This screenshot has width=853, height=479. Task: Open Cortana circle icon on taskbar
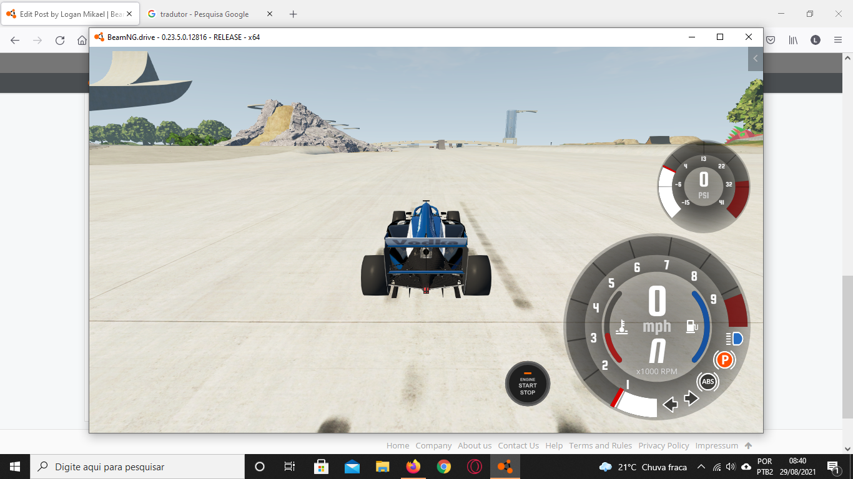260,467
